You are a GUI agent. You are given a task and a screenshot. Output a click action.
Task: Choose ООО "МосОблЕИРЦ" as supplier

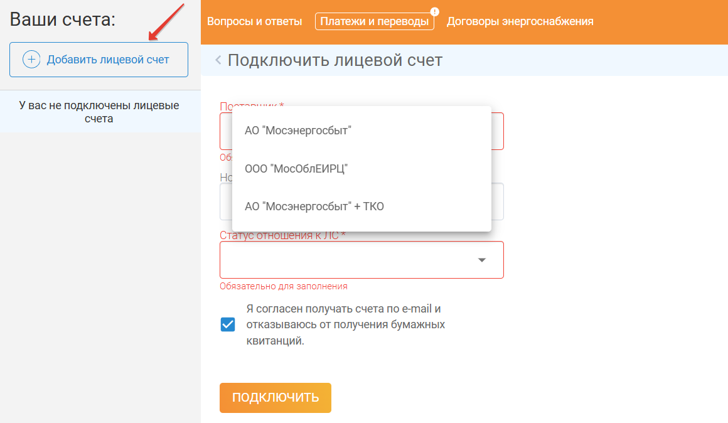pos(296,169)
